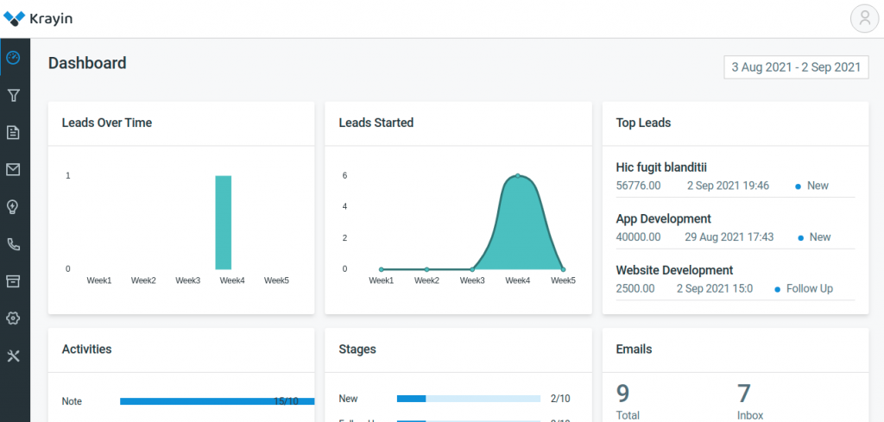Open the Dashboard gauge icon in sidebar
The height and width of the screenshot is (422, 884).
14,58
